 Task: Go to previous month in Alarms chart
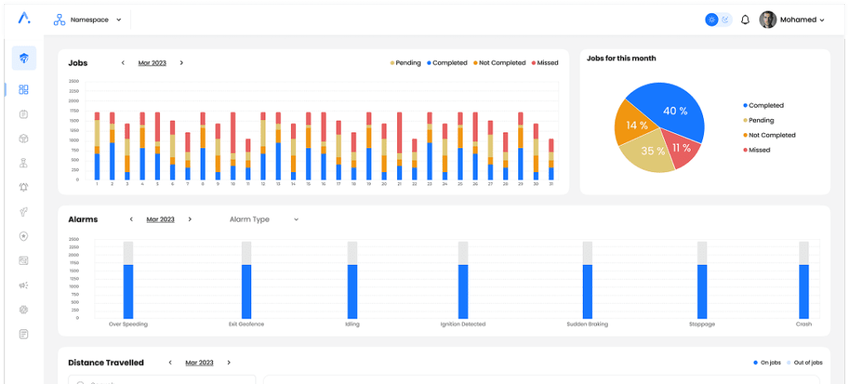pos(131,219)
